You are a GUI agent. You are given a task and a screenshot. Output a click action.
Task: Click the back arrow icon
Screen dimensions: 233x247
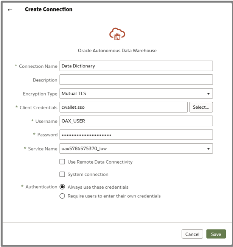10,10
